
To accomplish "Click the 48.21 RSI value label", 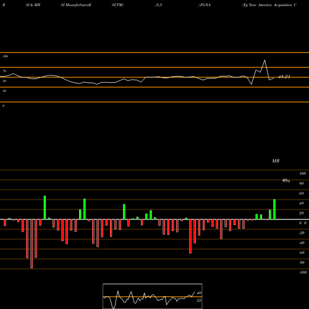I will pos(284,77).
